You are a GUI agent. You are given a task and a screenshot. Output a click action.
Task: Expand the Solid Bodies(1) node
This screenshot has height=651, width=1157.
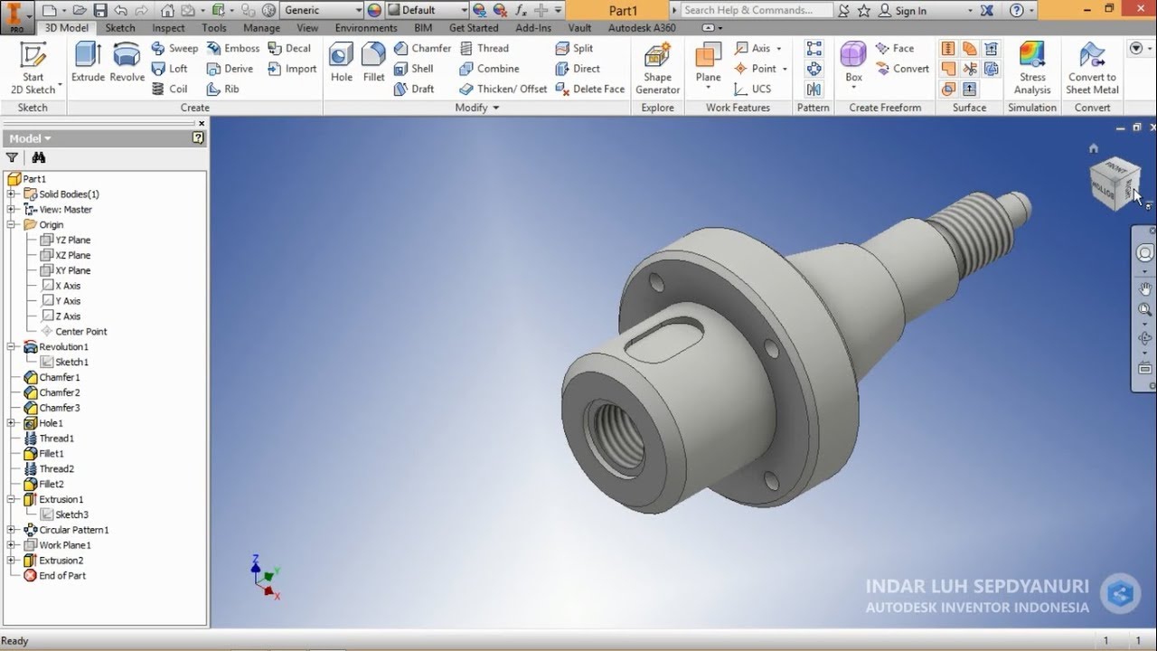coord(11,194)
